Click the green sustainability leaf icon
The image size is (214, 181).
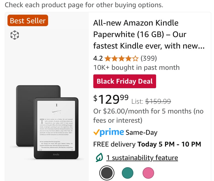99,158
